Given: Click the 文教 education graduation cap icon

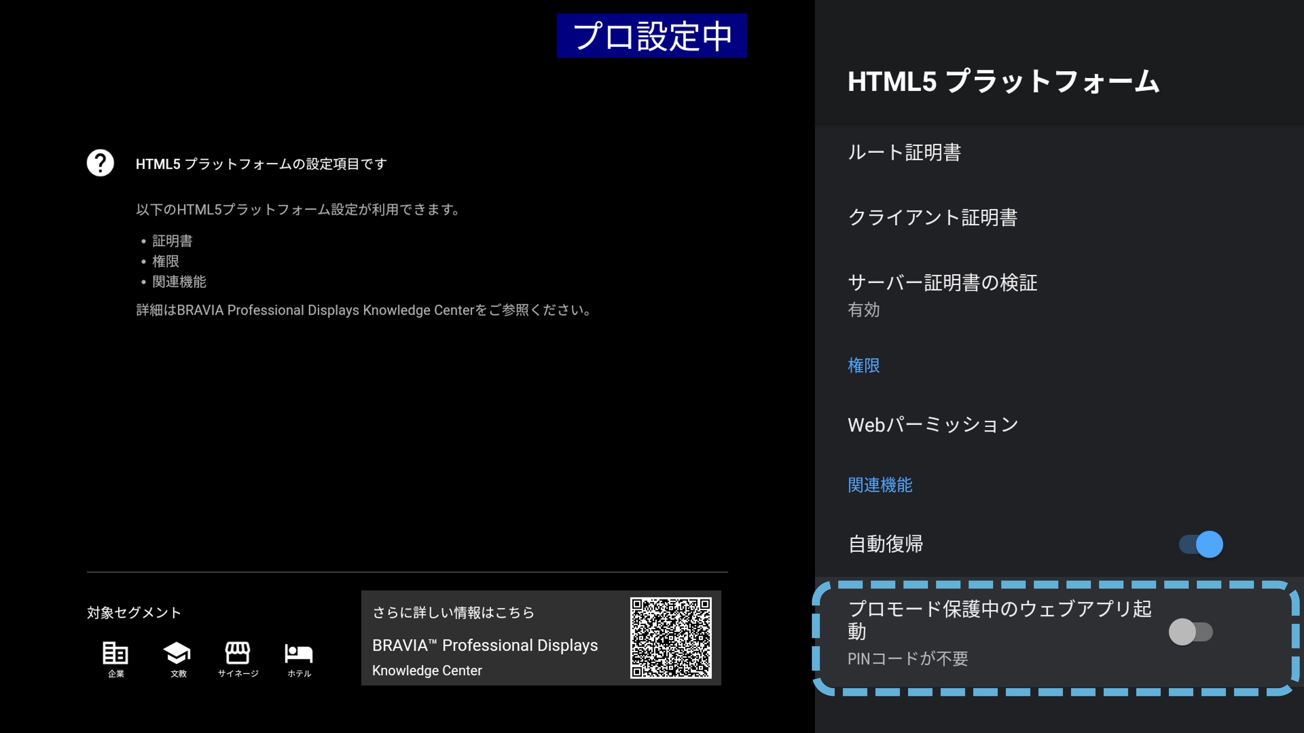Looking at the screenshot, I should click(x=177, y=652).
